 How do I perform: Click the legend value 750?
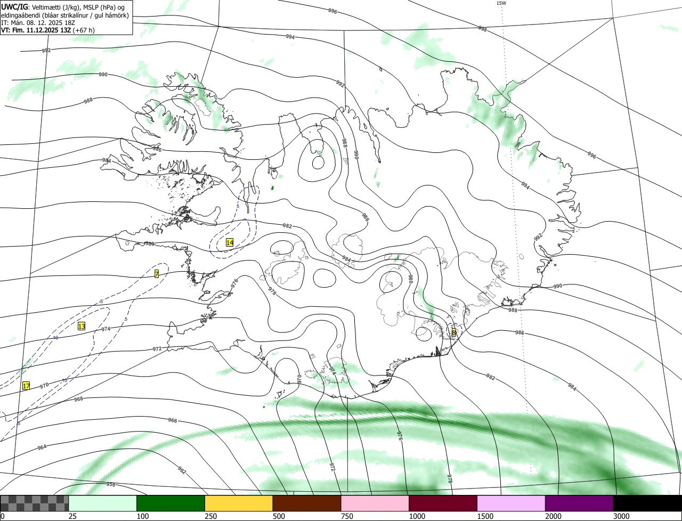[347, 516]
